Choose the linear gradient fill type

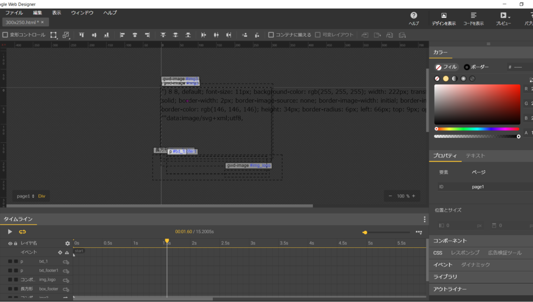click(x=455, y=78)
